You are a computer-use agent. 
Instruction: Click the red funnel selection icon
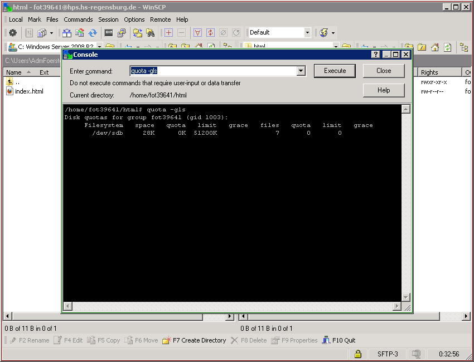197,33
